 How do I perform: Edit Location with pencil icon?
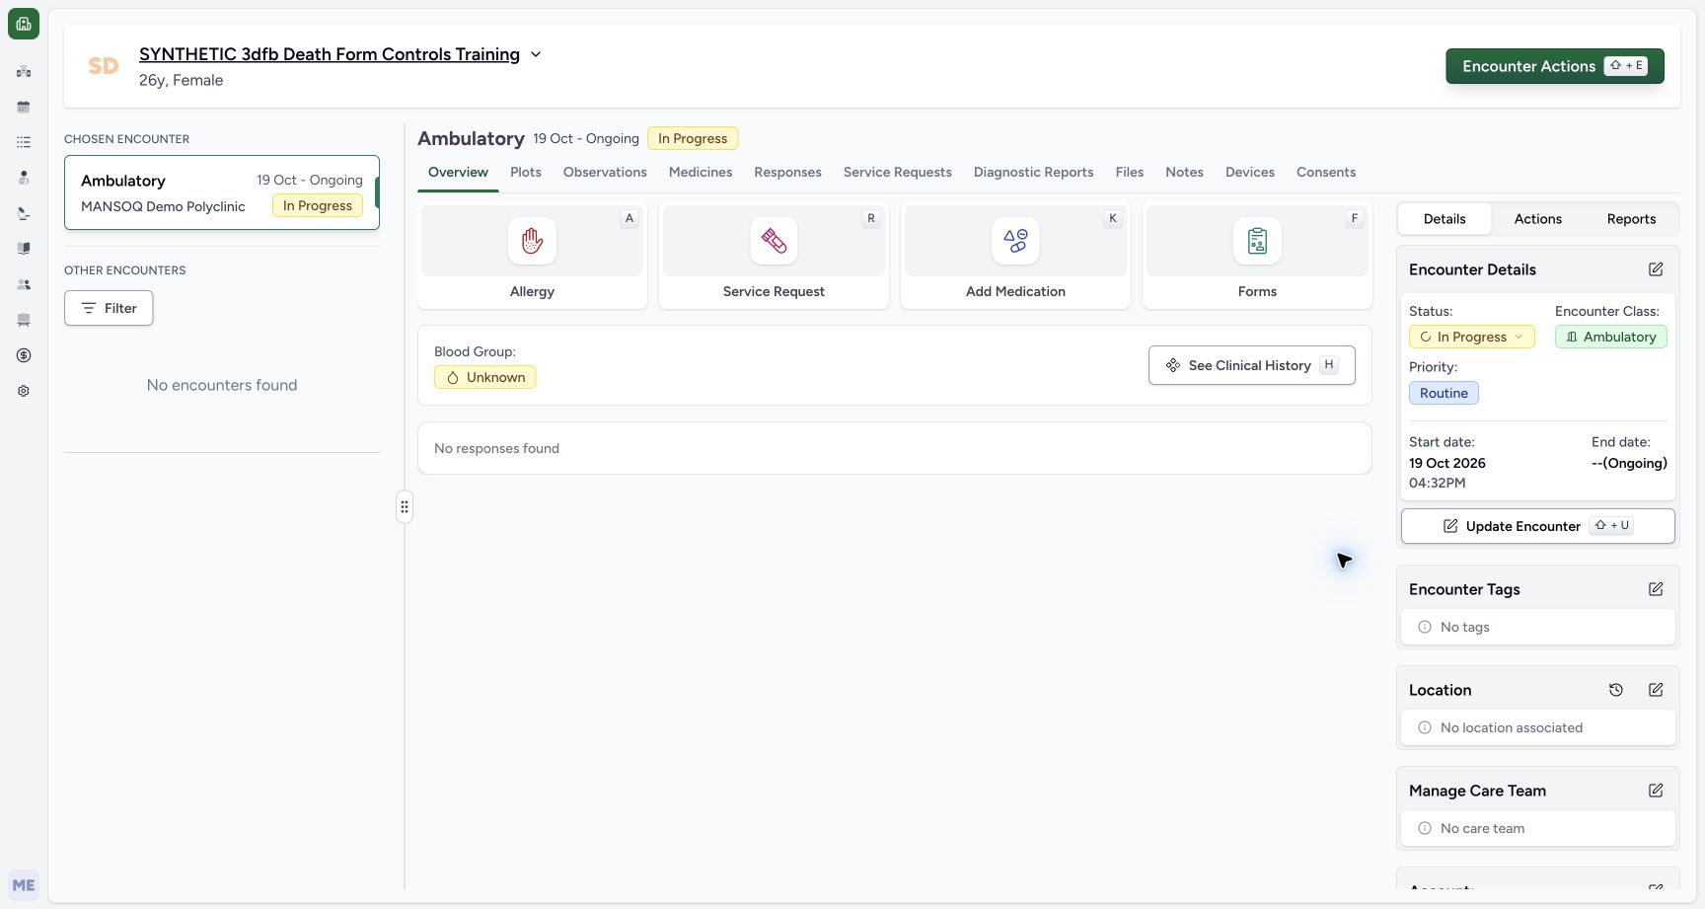1656,690
